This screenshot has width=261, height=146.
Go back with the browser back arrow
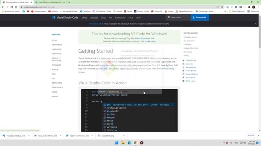click(x=3, y=7)
